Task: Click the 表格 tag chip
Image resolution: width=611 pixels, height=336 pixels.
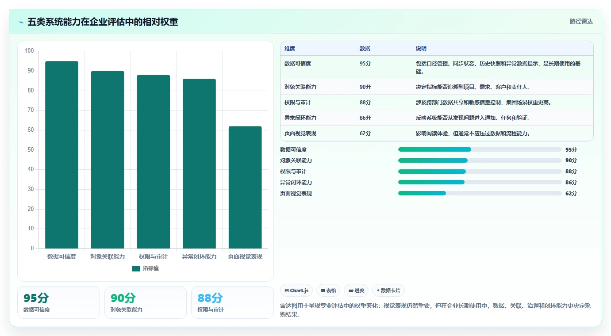Action: point(328,290)
